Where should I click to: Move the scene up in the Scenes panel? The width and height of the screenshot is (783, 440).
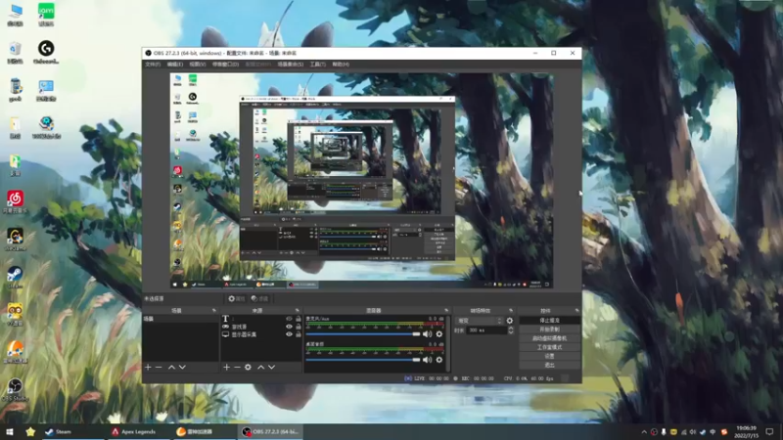pyautogui.click(x=171, y=368)
